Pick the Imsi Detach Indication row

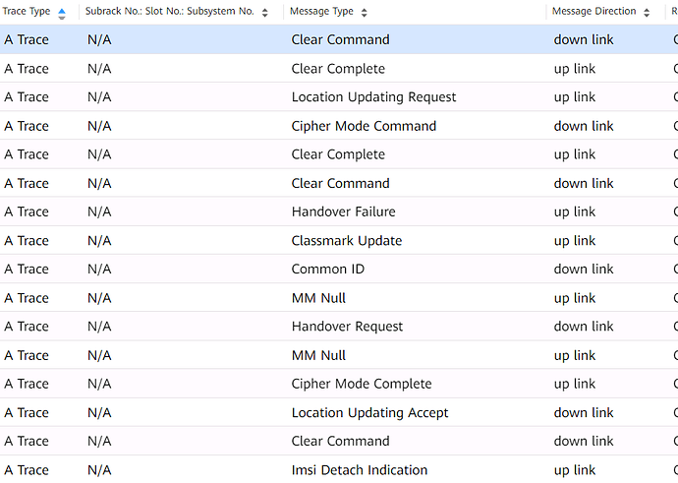point(339,469)
